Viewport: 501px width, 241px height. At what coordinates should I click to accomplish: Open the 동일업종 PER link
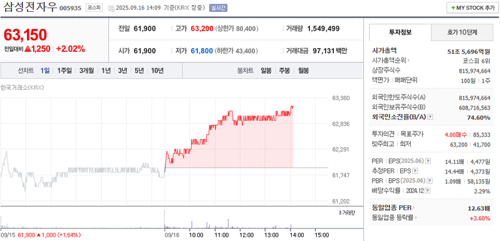tap(392, 208)
